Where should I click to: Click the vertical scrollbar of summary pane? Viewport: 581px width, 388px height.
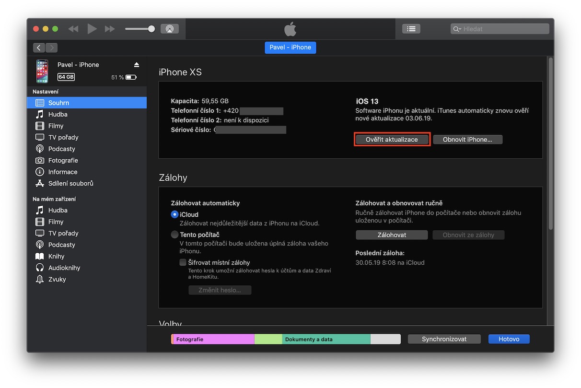coord(550,144)
